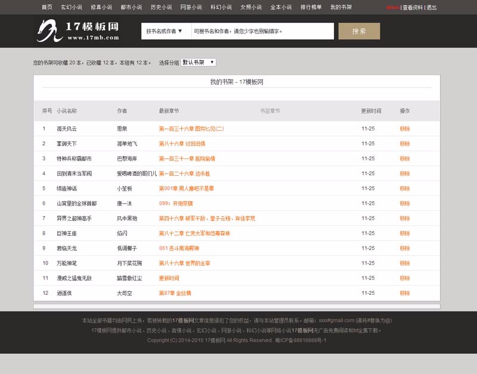Remove 巨神王座 via 移除 link
Screen dimensions: 477x374
pyautogui.click(x=405, y=233)
